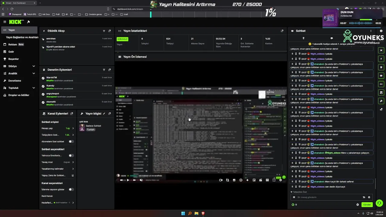Click the chat panel scrollbar
The image size is (386, 217).
[375, 184]
